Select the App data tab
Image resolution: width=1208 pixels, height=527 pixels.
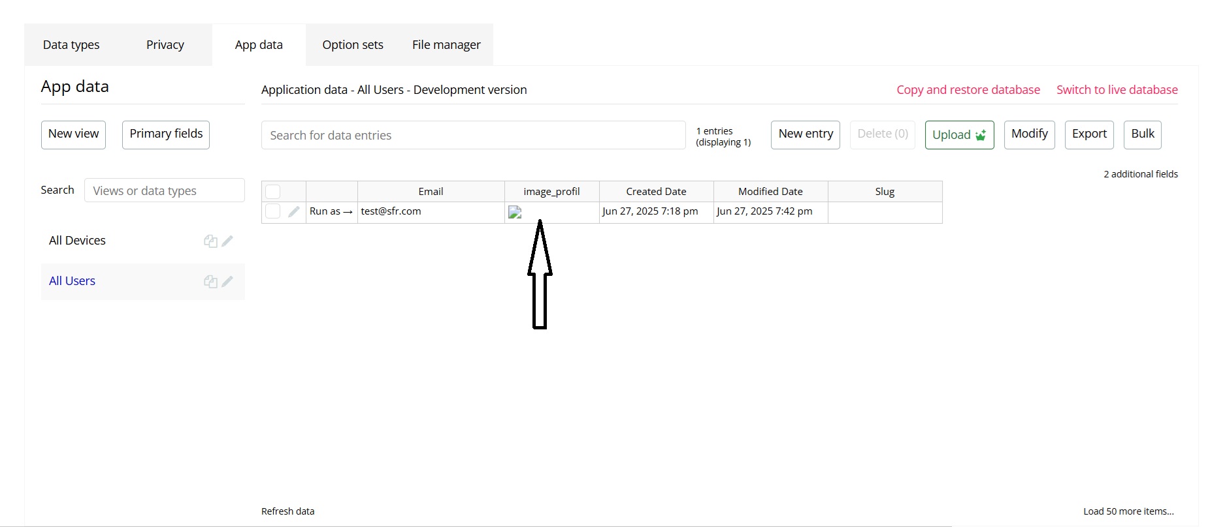point(259,45)
